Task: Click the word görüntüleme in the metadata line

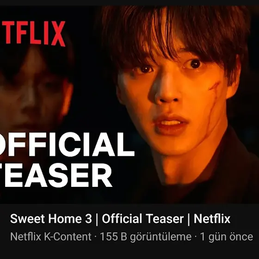Action: click(160, 237)
